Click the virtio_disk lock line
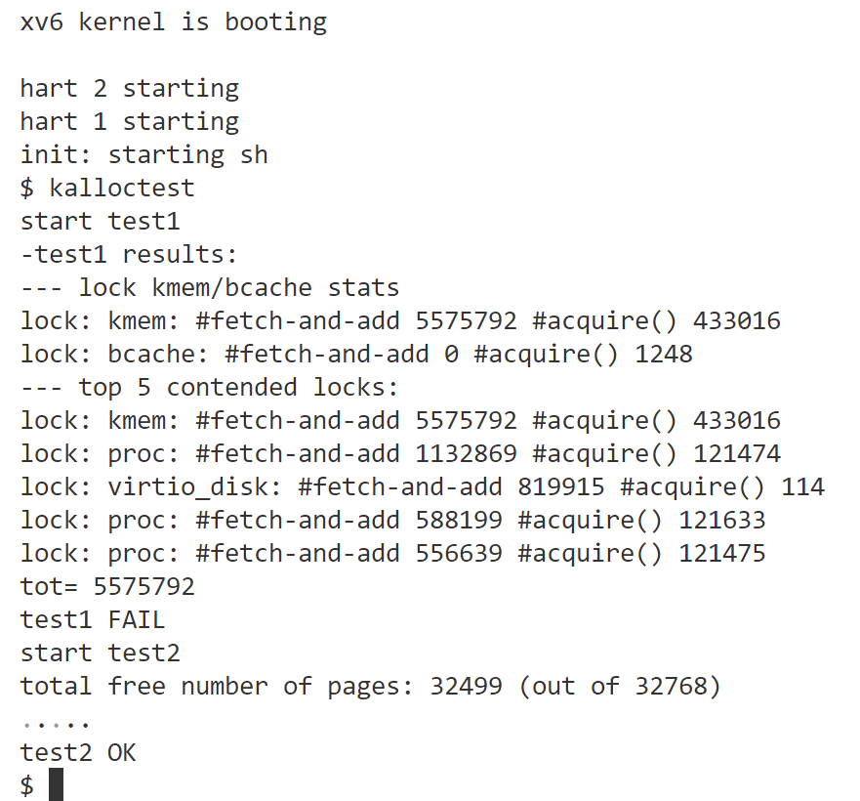This screenshot has width=860, height=801. [422, 486]
